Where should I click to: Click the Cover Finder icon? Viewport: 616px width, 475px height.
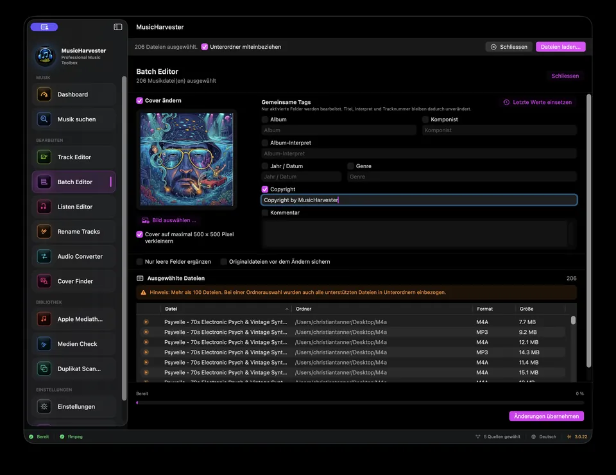(44, 281)
